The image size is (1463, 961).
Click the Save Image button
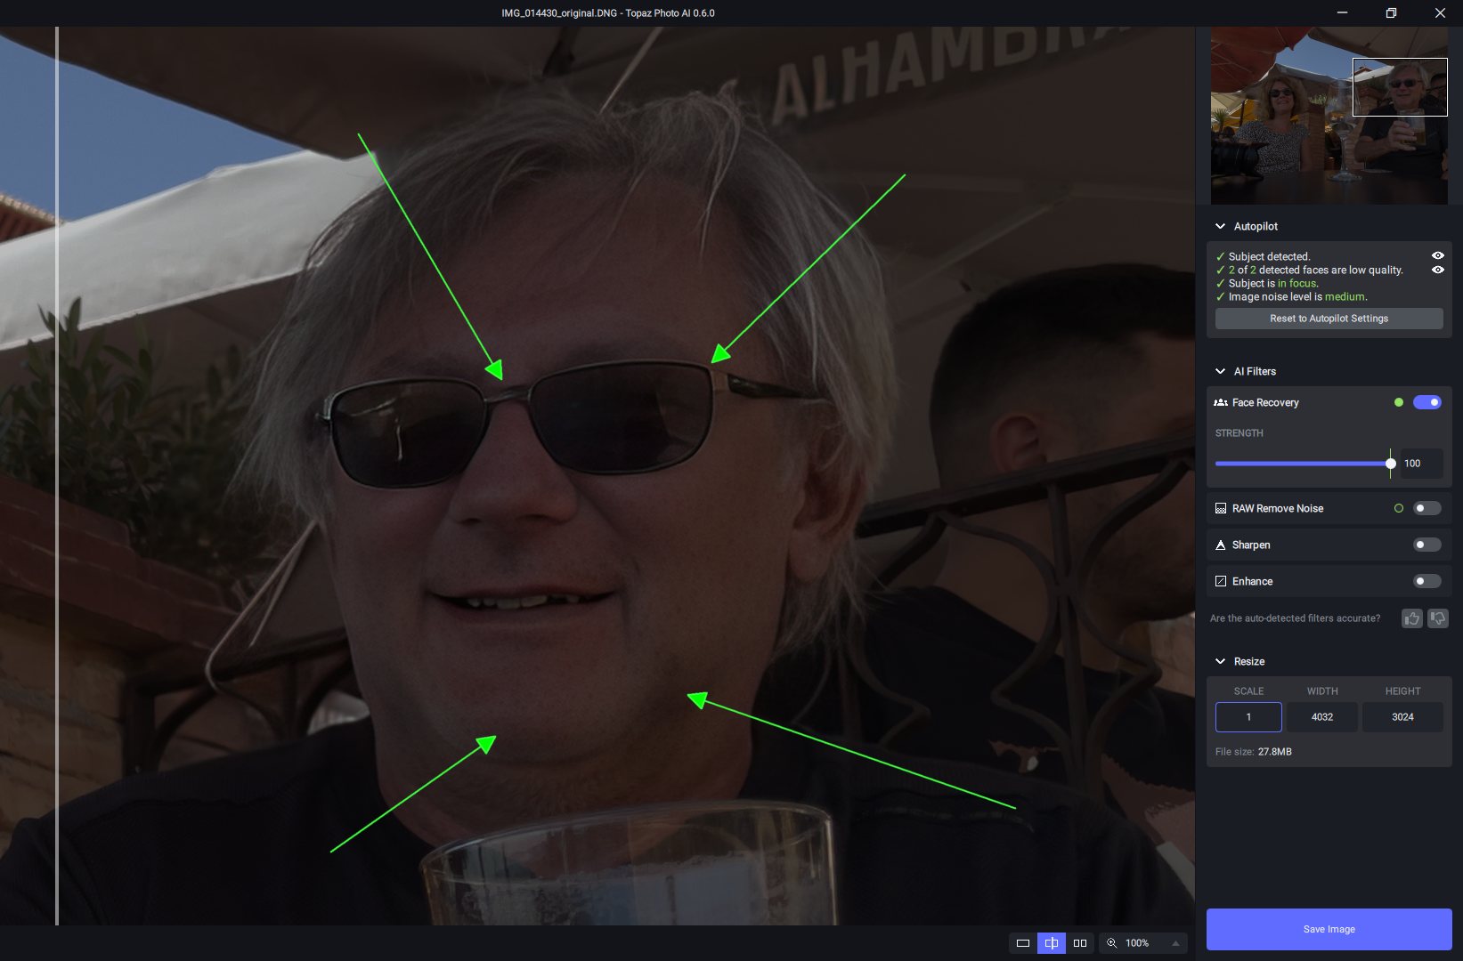click(x=1329, y=929)
